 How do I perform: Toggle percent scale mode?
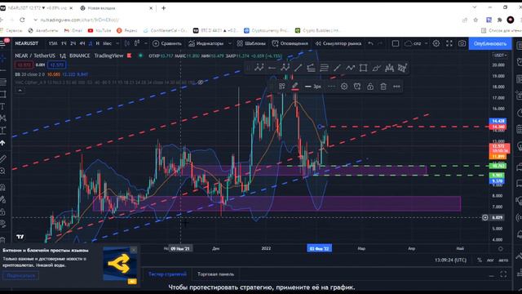[x=480, y=260]
